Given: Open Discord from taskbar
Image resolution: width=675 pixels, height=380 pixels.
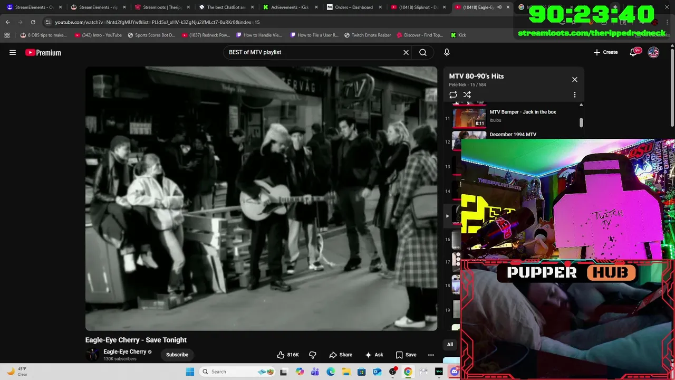Looking at the screenshot, I should point(454,372).
